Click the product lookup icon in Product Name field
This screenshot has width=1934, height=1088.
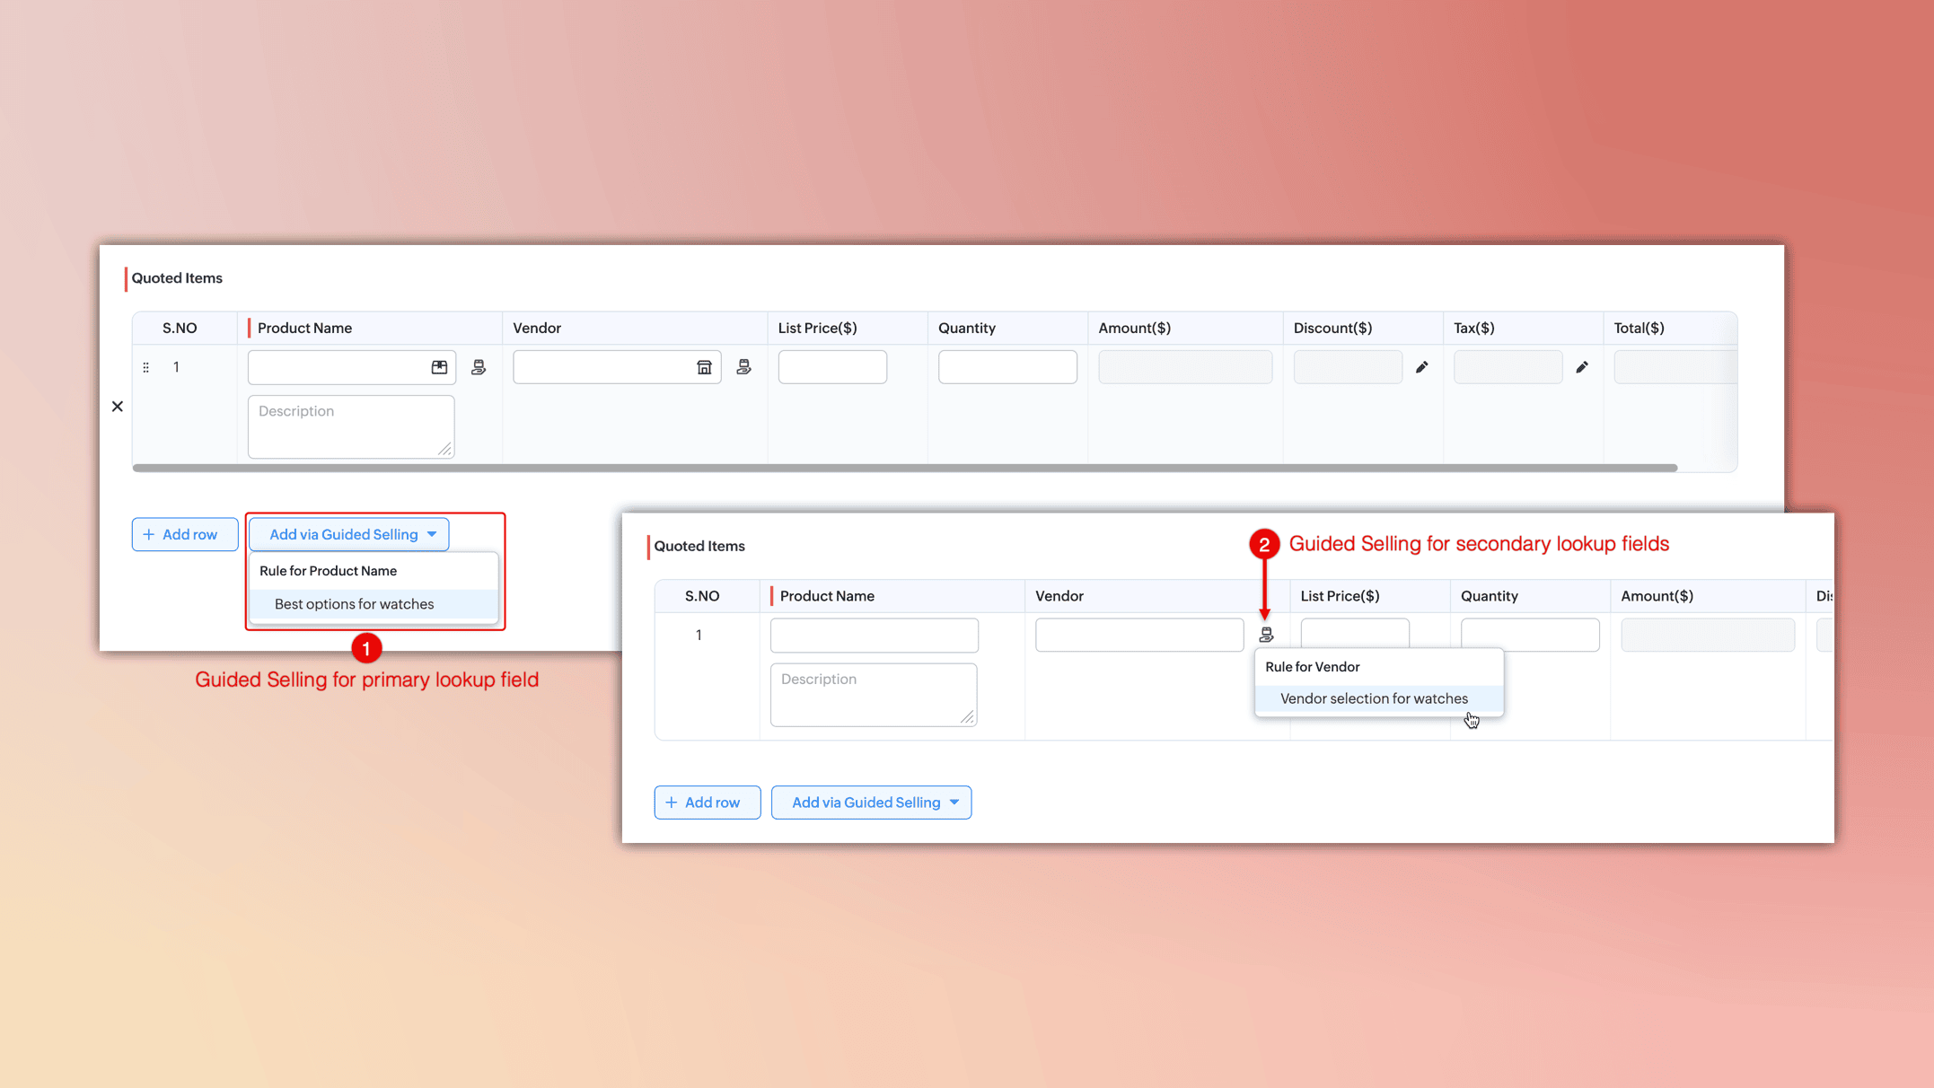(x=439, y=367)
